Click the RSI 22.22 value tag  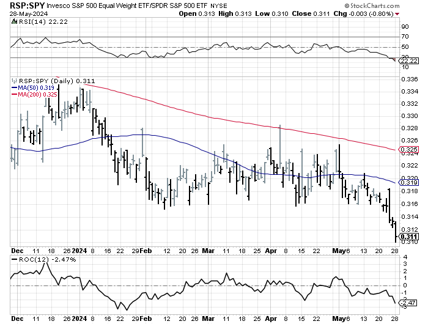(408, 61)
